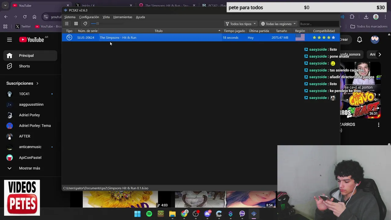Open Shorts in YouTube sidebar
Viewport: 391px width, 220px height.
click(30, 66)
